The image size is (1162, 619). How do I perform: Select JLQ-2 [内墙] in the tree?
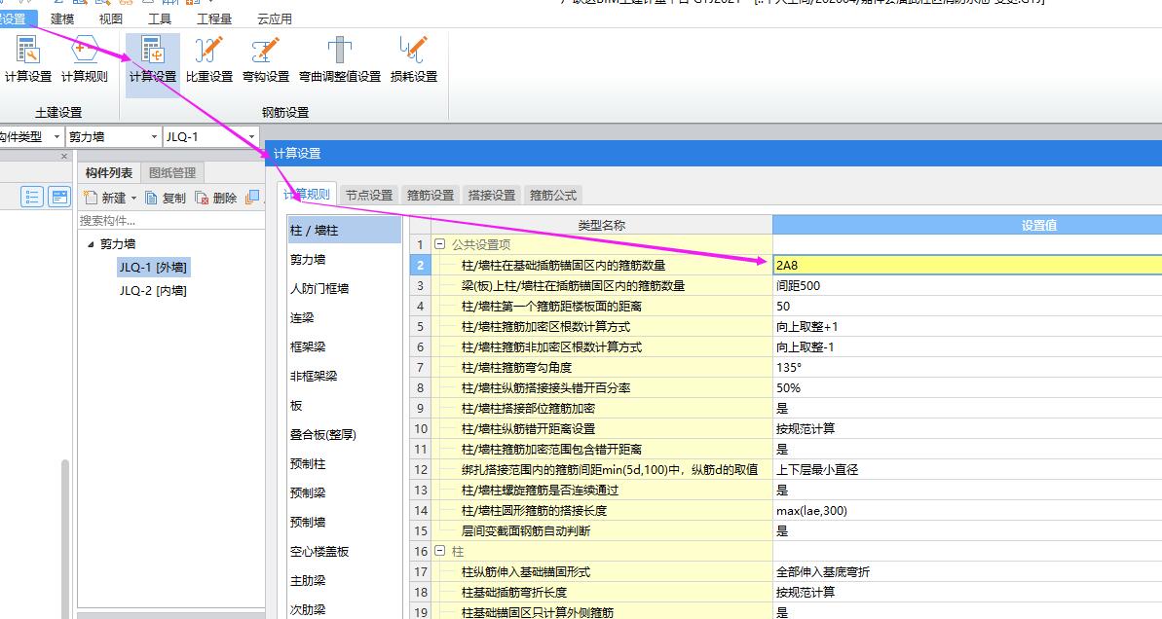153,291
